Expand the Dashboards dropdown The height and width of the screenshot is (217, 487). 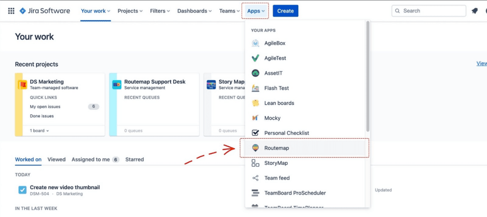195,11
